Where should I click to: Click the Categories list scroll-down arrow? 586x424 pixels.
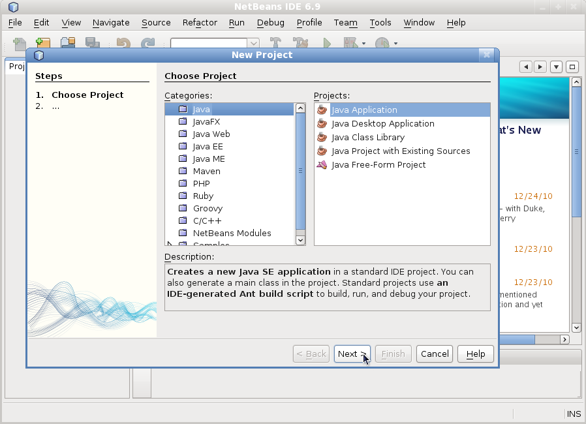click(300, 240)
